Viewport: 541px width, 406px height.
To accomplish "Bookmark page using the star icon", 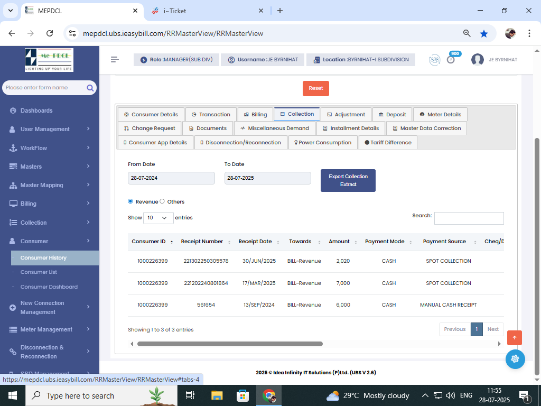I will pyautogui.click(x=484, y=33).
